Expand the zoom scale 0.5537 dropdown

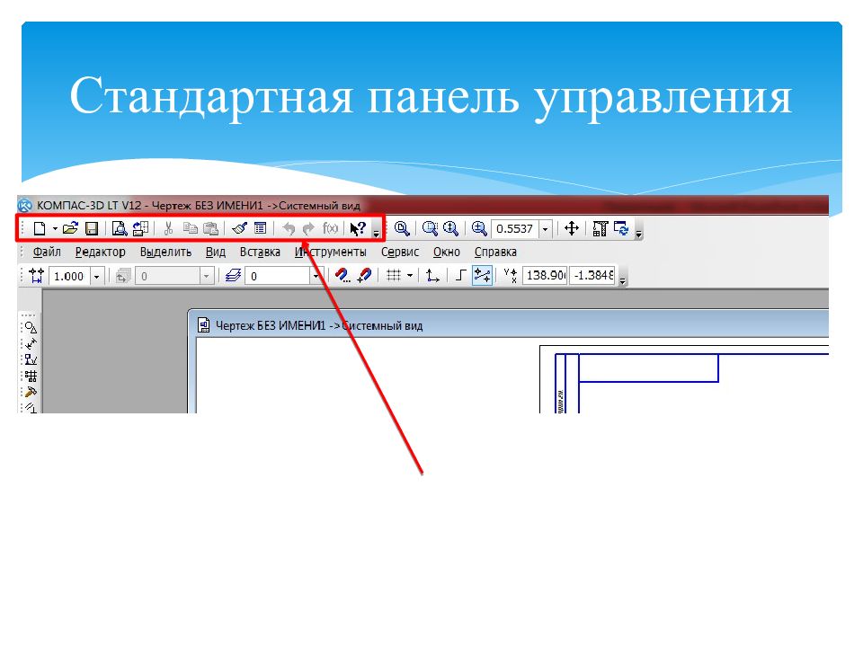[545, 229]
